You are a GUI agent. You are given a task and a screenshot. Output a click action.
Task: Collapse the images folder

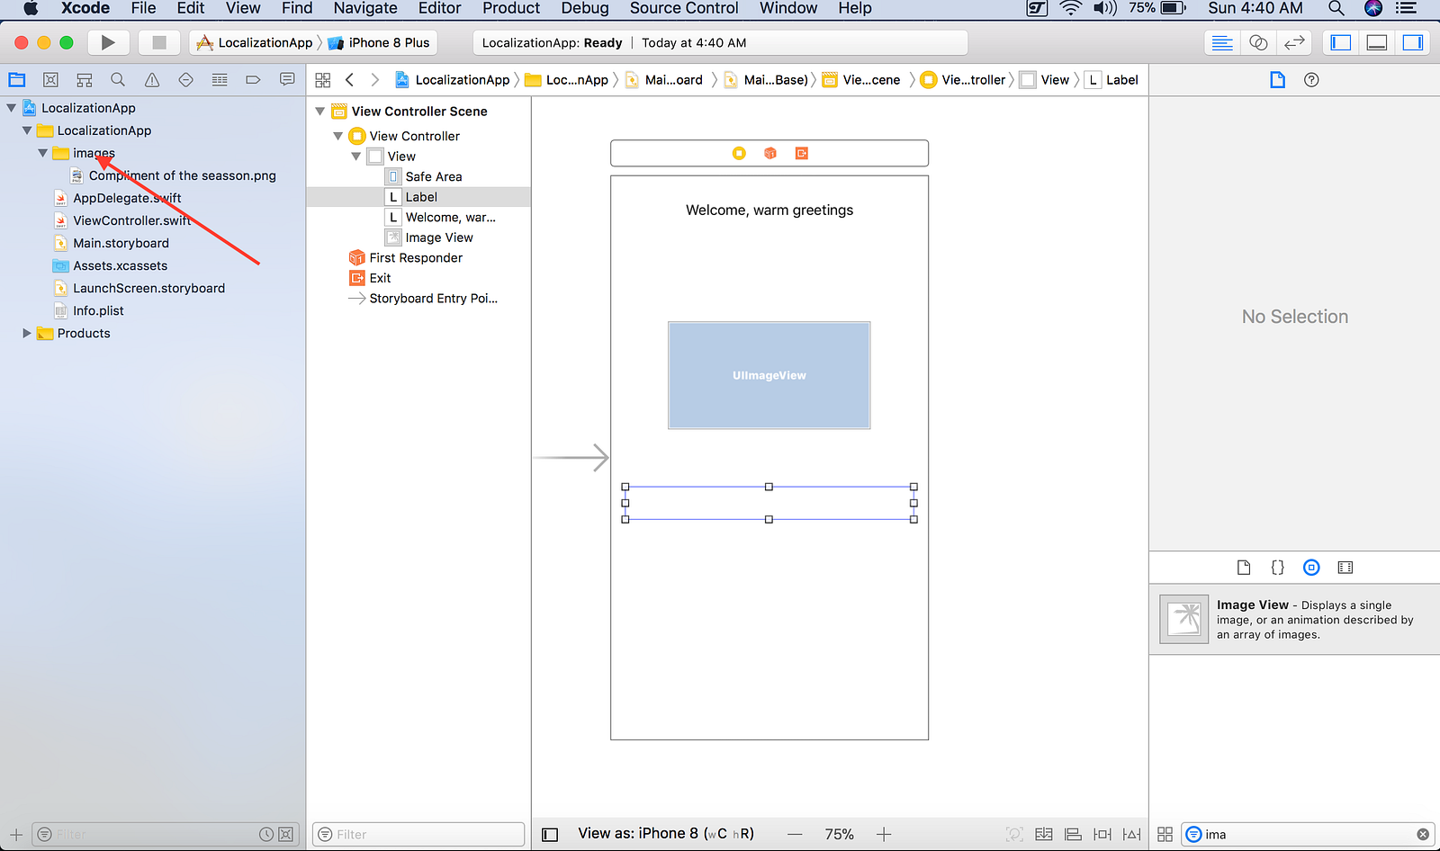point(42,153)
